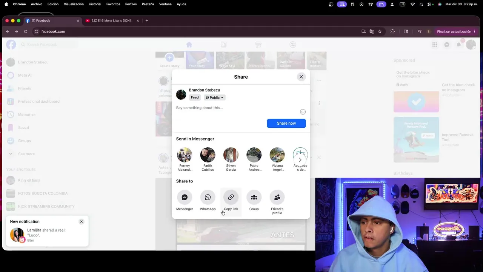Open Brandon Stebecu profile in sidebar

click(33, 62)
